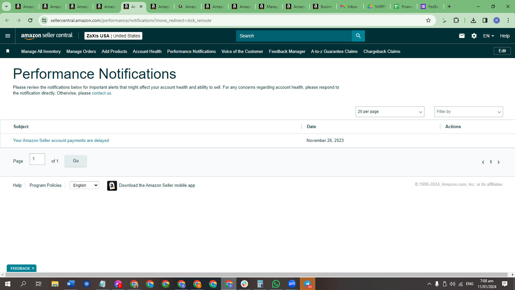The width and height of the screenshot is (515, 290).
Task: Switch to the Gmail Inbox tab
Action: (350, 6)
